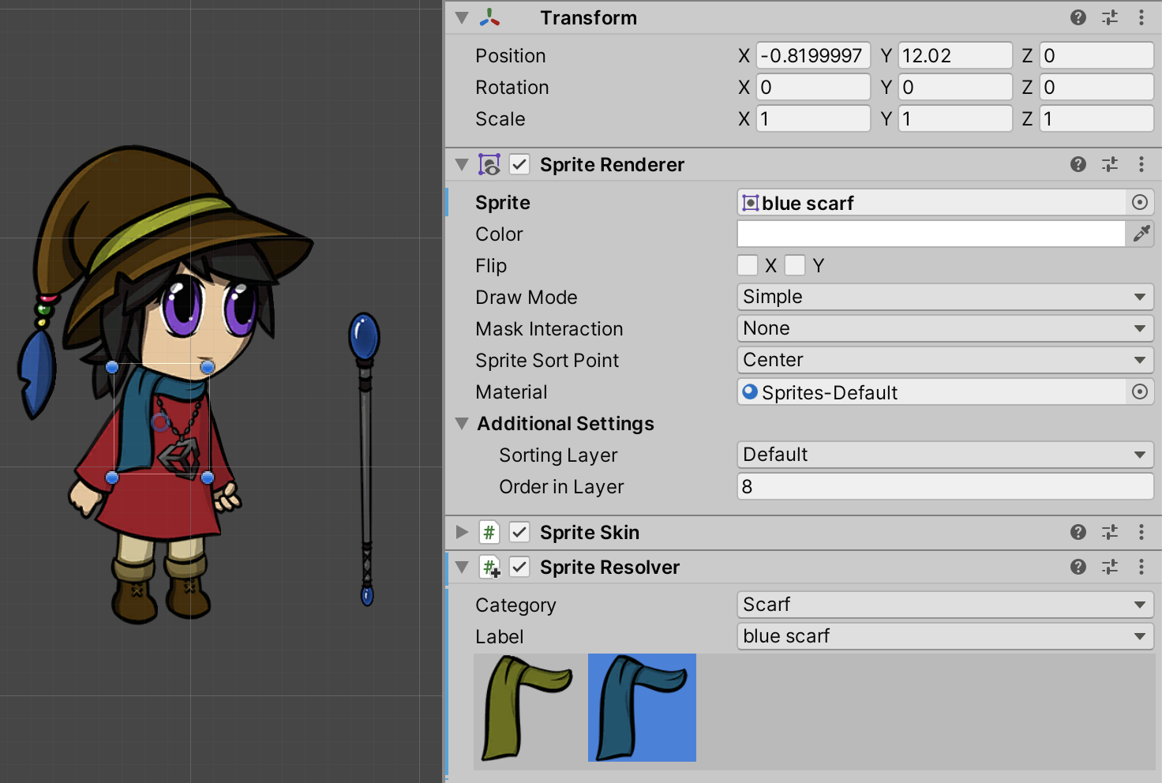Open the Sorting Layer dropdown

[x=945, y=455]
